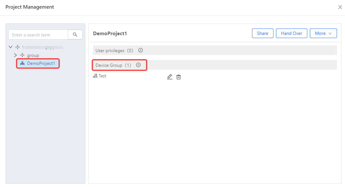Edit the Test device group

click(x=170, y=77)
